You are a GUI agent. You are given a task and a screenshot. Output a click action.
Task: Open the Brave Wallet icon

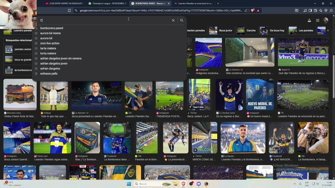[x=315, y=10]
